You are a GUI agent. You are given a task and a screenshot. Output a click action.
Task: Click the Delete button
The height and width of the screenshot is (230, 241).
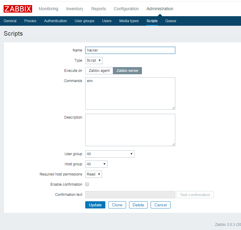[x=138, y=205]
